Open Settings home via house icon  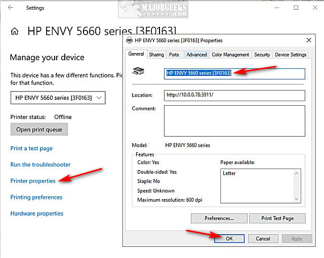pyautogui.click(x=15, y=31)
